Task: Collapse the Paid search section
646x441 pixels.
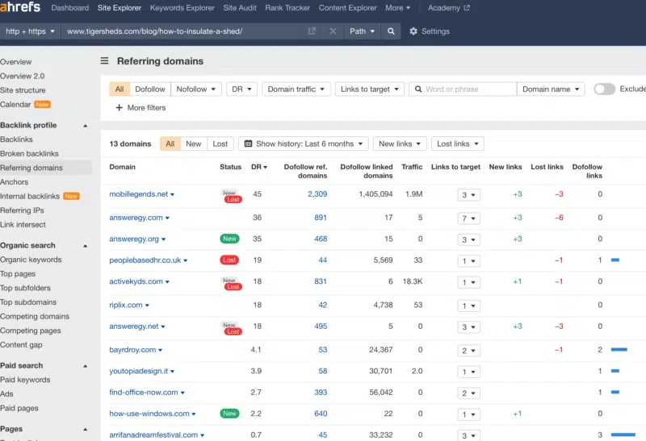Action: pyautogui.click(x=86, y=366)
